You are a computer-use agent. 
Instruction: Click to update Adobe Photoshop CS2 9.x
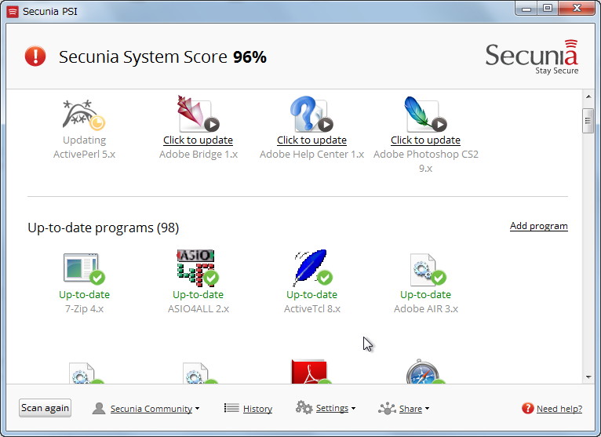coord(425,140)
